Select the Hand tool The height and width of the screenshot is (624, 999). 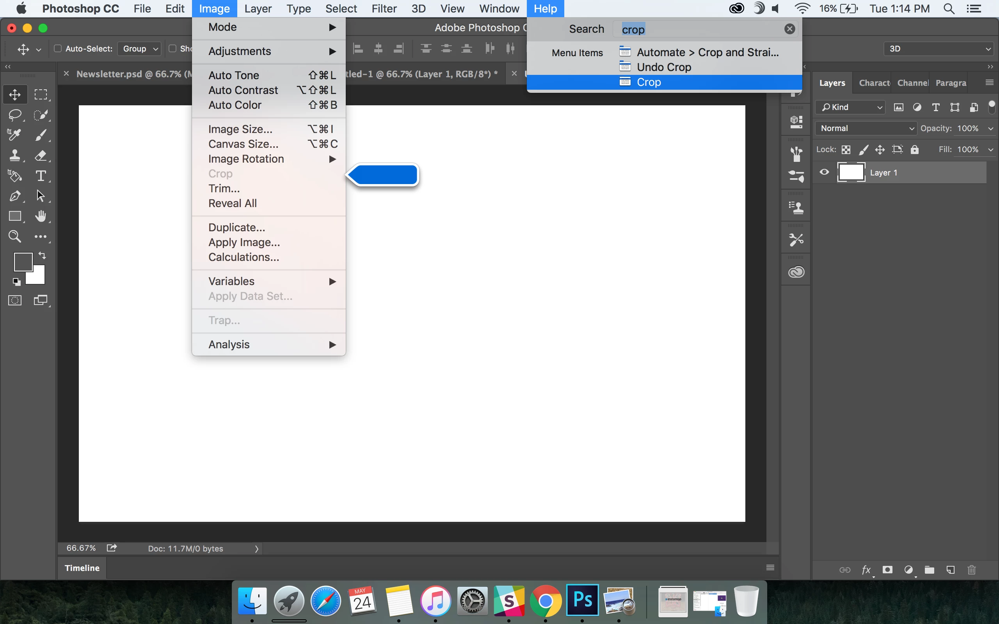pyautogui.click(x=41, y=216)
